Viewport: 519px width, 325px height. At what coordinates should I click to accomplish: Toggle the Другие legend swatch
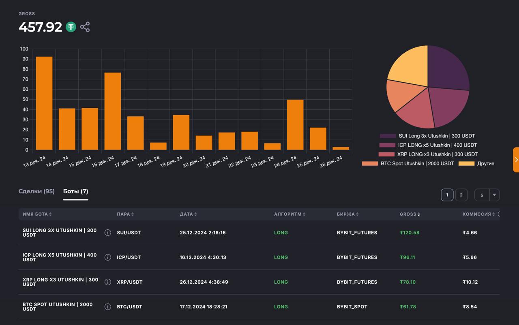tap(466, 164)
